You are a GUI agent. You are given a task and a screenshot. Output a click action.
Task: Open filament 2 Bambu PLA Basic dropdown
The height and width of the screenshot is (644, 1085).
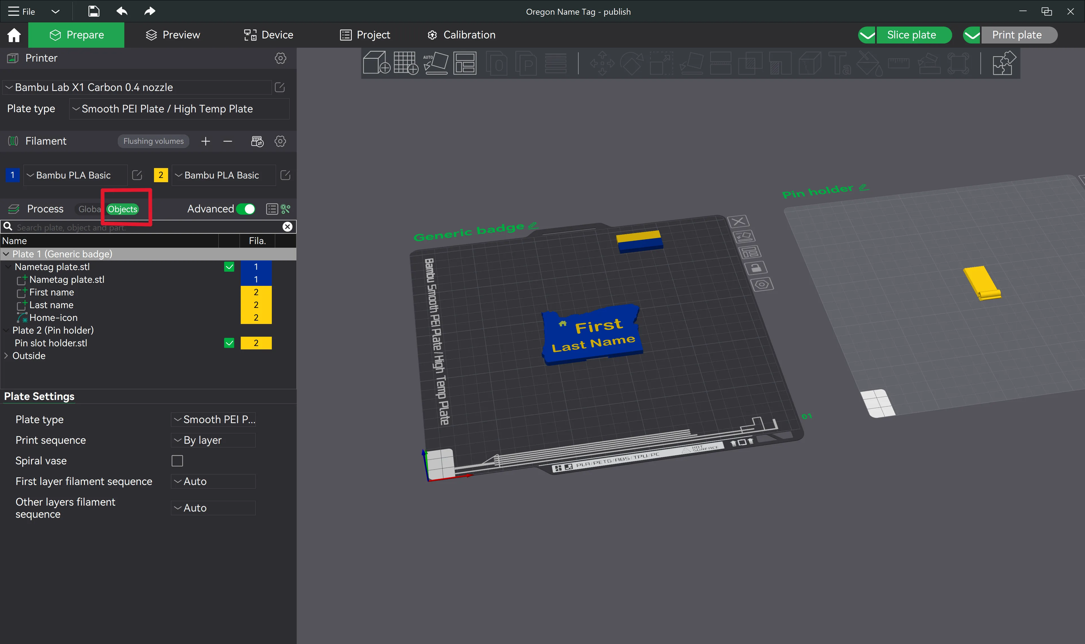pos(223,175)
